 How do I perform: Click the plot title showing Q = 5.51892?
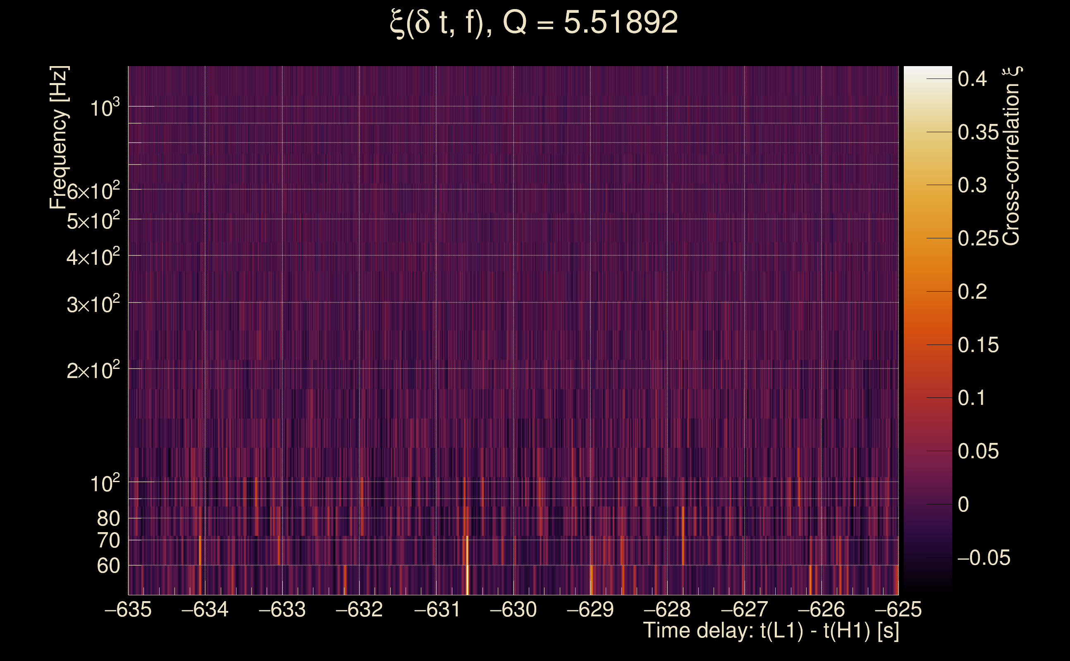click(x=535, y=24)
